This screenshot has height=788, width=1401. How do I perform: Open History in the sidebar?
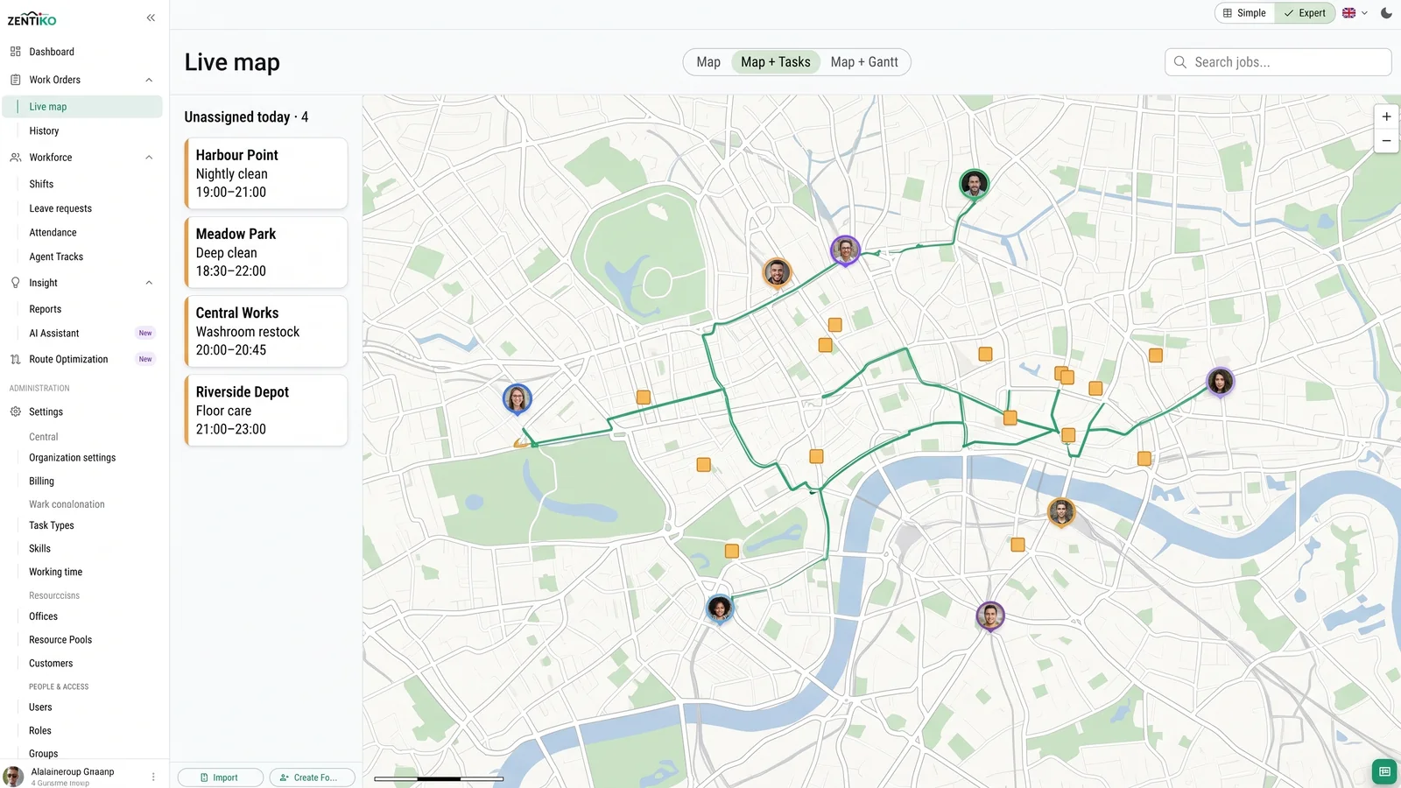(44, 131)
